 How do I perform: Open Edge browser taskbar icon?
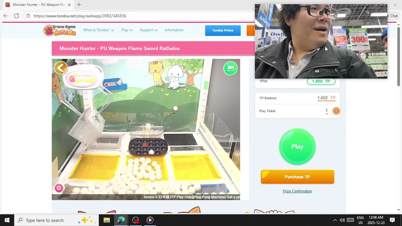pos(121,220)
